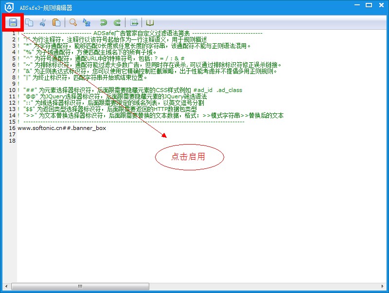The image size is (389, 293).
Task: Click line number 17 in the gutter
Action: 12,134
